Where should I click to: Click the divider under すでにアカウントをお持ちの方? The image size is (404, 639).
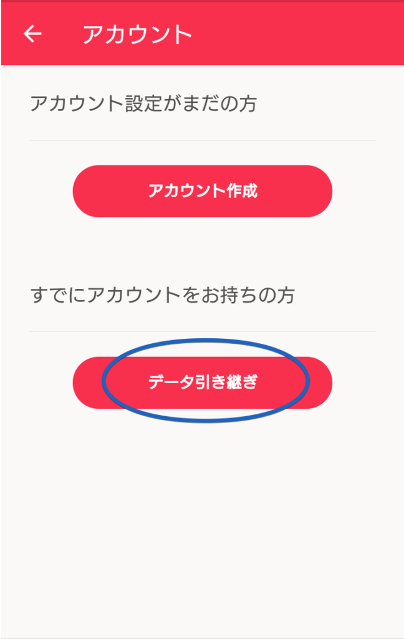pyautogui.click(x=203, y=331)
